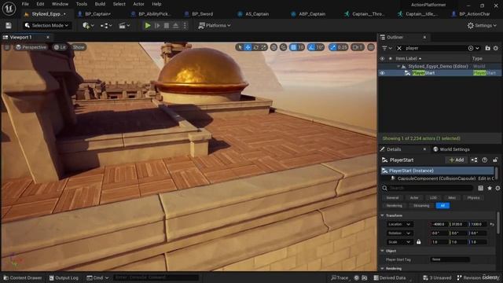Toggle the Scale lock icon

(x=419, y=242)
